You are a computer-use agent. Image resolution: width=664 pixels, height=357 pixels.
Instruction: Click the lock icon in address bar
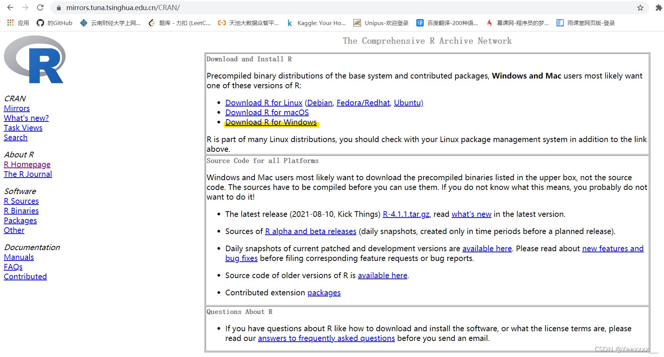(59, 8)
